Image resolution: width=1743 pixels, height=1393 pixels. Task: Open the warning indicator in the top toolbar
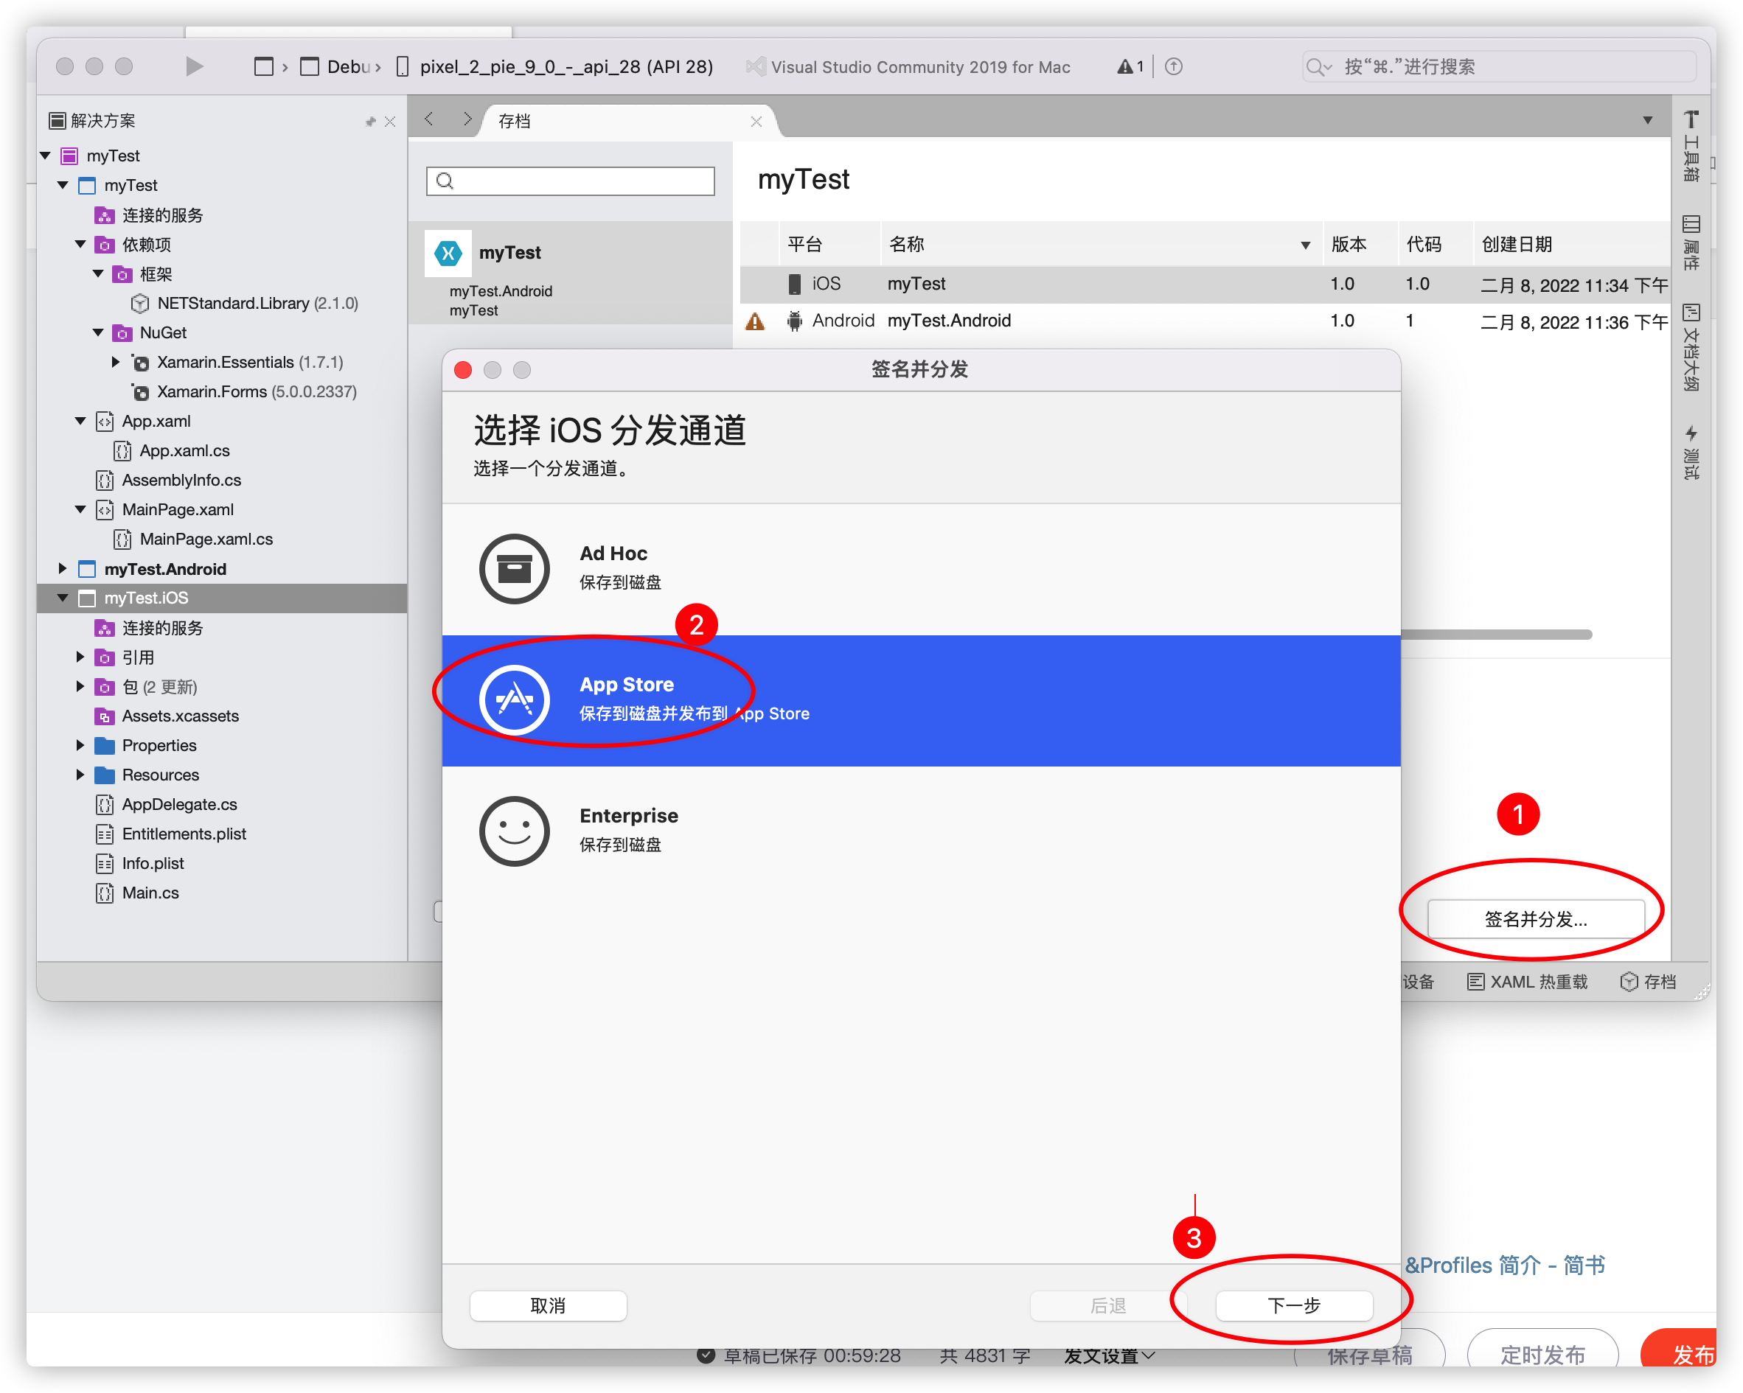click(1130, 66)
